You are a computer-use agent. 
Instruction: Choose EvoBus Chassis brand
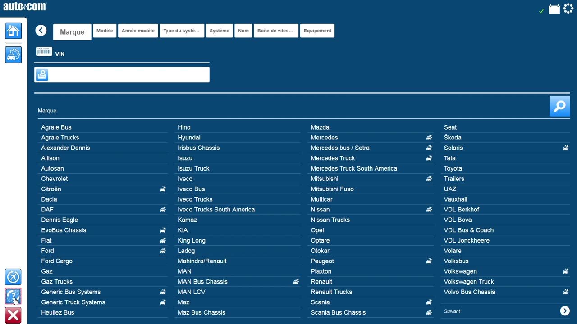pyautogui.click(x=64, y=230)
